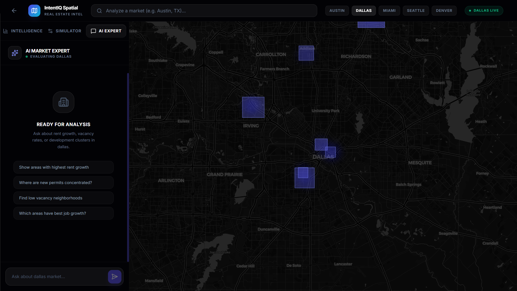
Task: Switch to the Simulator tab
Action: (65, 31)
